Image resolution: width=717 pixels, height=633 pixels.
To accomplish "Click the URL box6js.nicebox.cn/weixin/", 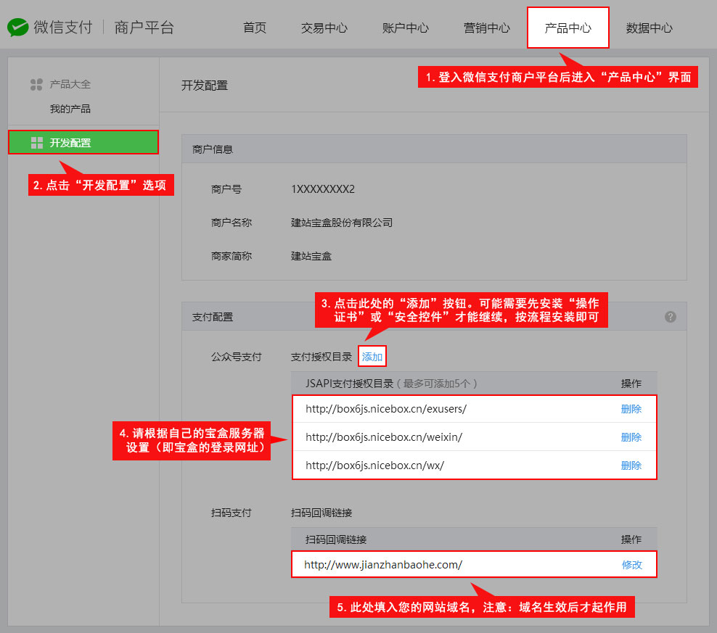I will click(x=384, y=437).
